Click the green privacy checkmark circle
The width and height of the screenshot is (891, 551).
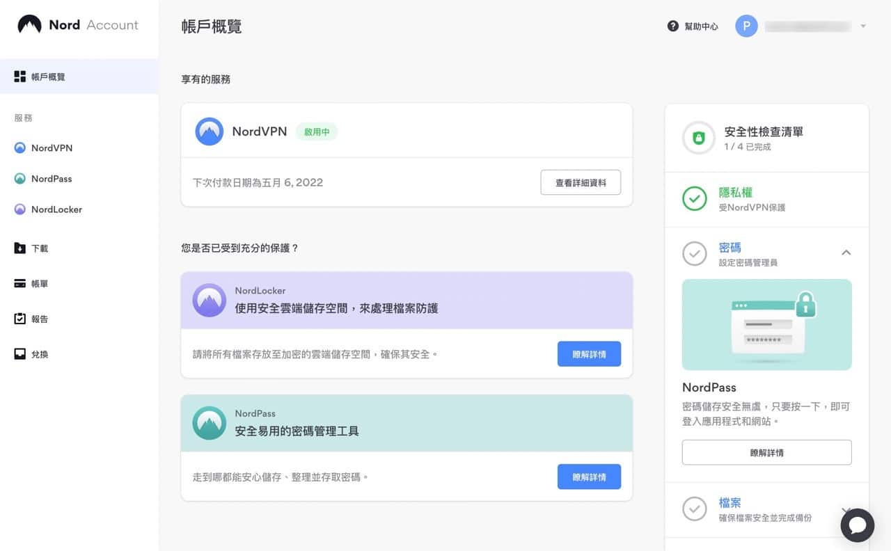(x=694, y=199)
